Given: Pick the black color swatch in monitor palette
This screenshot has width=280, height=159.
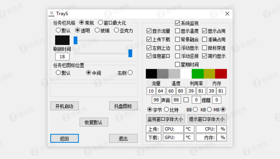Looking at the screenshot, I should pos(151,74).
